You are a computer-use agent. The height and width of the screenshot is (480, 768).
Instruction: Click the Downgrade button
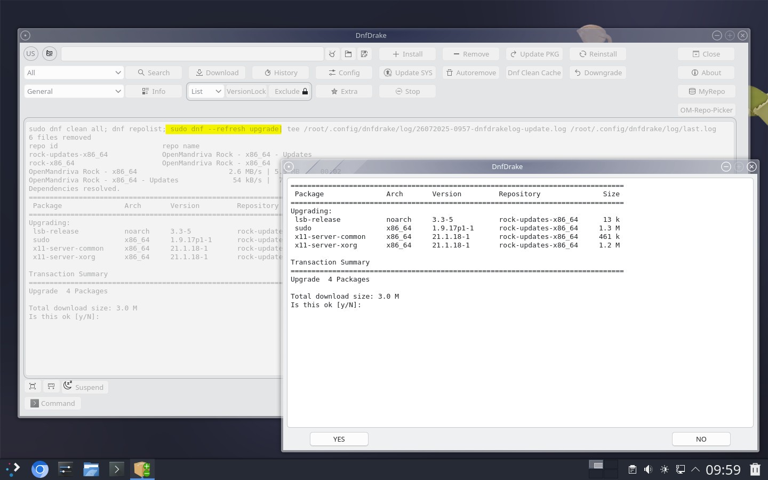pyautogui.click(x=598, y=73)
